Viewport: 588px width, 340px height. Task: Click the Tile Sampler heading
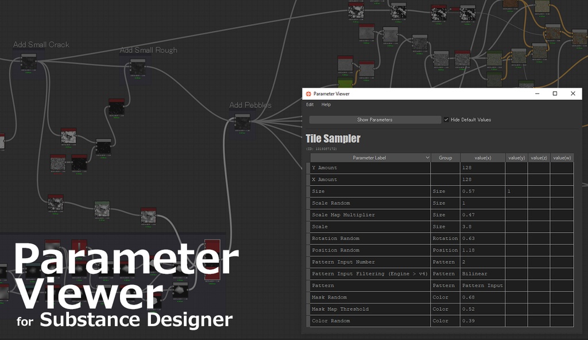[x=333, y=139]
